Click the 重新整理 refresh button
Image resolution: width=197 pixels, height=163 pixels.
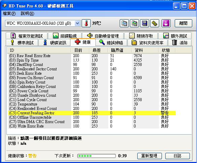[149, 156]
